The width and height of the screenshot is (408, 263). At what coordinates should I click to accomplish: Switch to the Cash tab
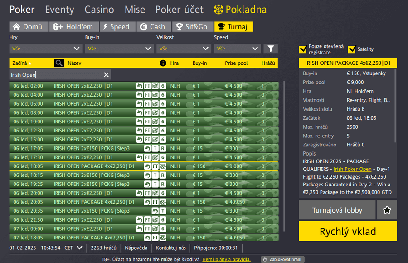[154, 27]
